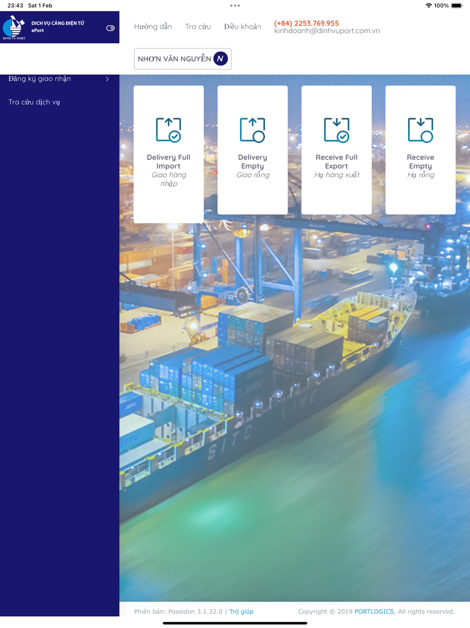Click the Phiên bản: Poseidon 3.1.32.0 text
This screenshot has height=628, width=470.
(178, 612)
